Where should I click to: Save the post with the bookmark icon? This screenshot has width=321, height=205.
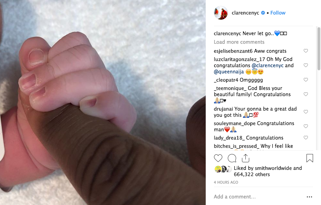(310, 158)
